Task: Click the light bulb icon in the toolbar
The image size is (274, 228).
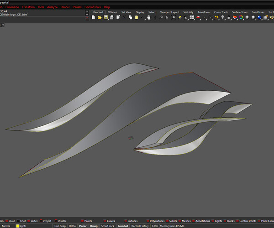Action: [222, 17]
